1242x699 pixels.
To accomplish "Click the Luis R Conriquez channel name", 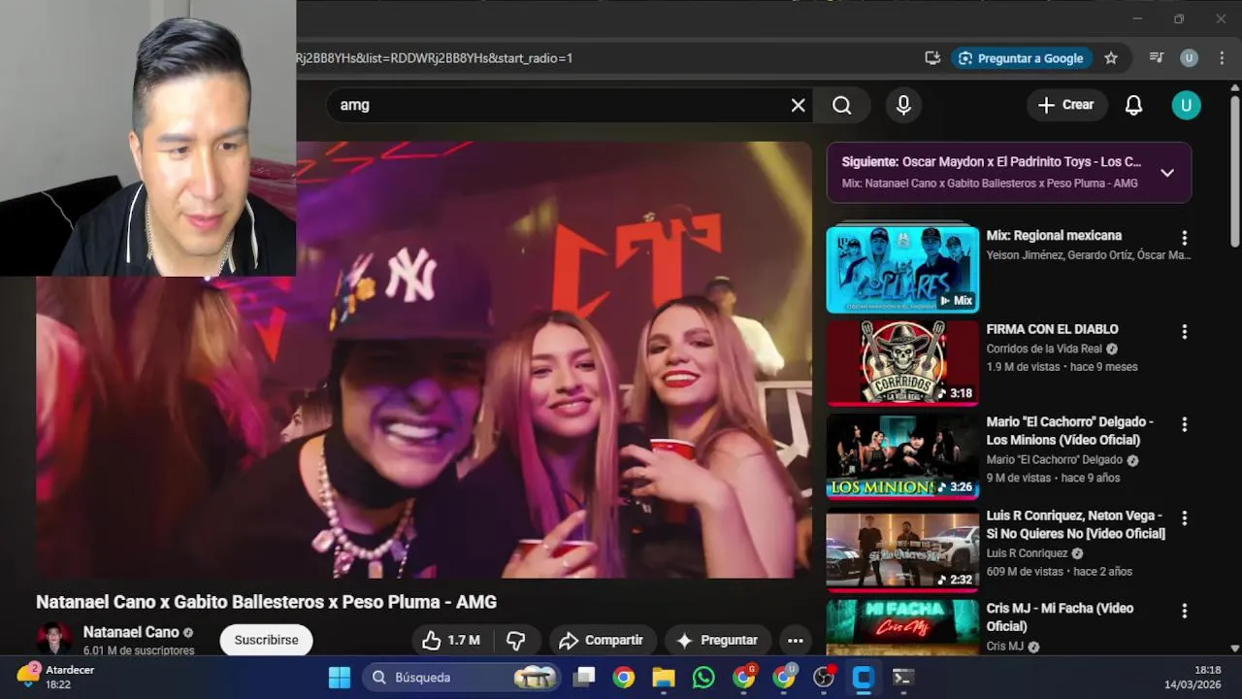I will tap(1027, 553).
